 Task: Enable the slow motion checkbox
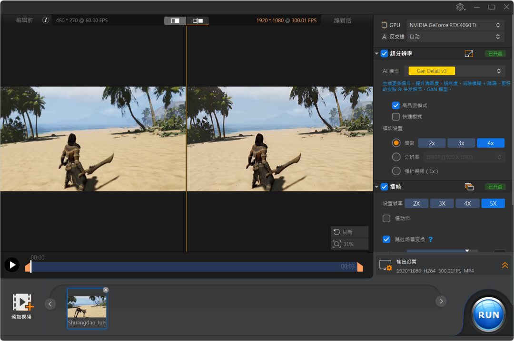pyautogui.click(x=386, y=218)
